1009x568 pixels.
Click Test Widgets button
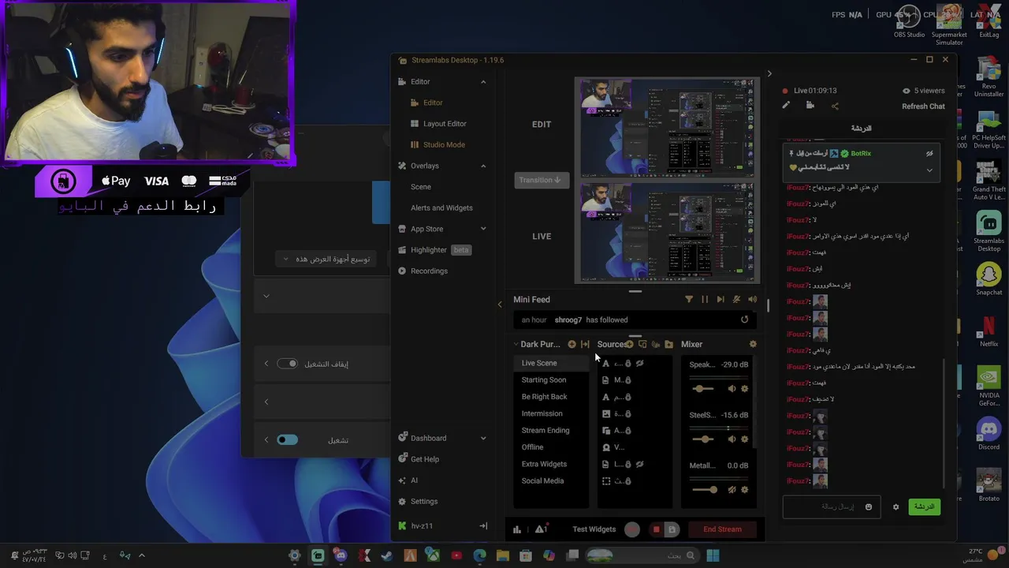click(x=594, y=529)
